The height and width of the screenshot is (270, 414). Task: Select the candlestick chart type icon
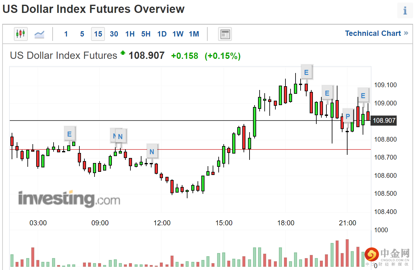[20, 34]
